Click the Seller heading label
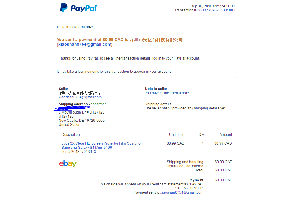This screenshot has height=198, width=282. coord(63,89)
